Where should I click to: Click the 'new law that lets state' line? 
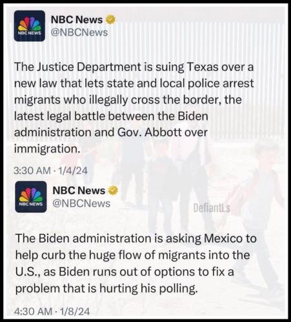click(x=134, y=84)
